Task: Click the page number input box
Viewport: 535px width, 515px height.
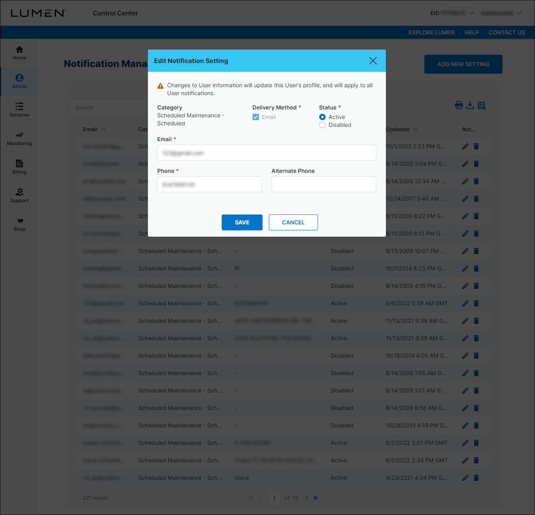Action: pyautogui.click(x=274, y=498)
